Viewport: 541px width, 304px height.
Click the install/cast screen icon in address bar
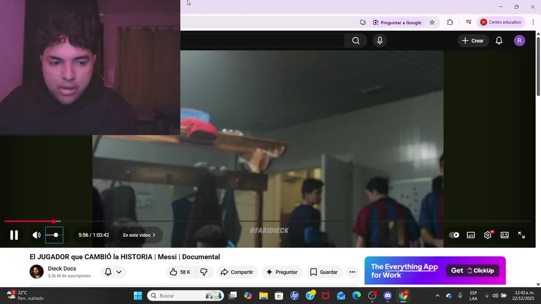(x=363, y=22)
